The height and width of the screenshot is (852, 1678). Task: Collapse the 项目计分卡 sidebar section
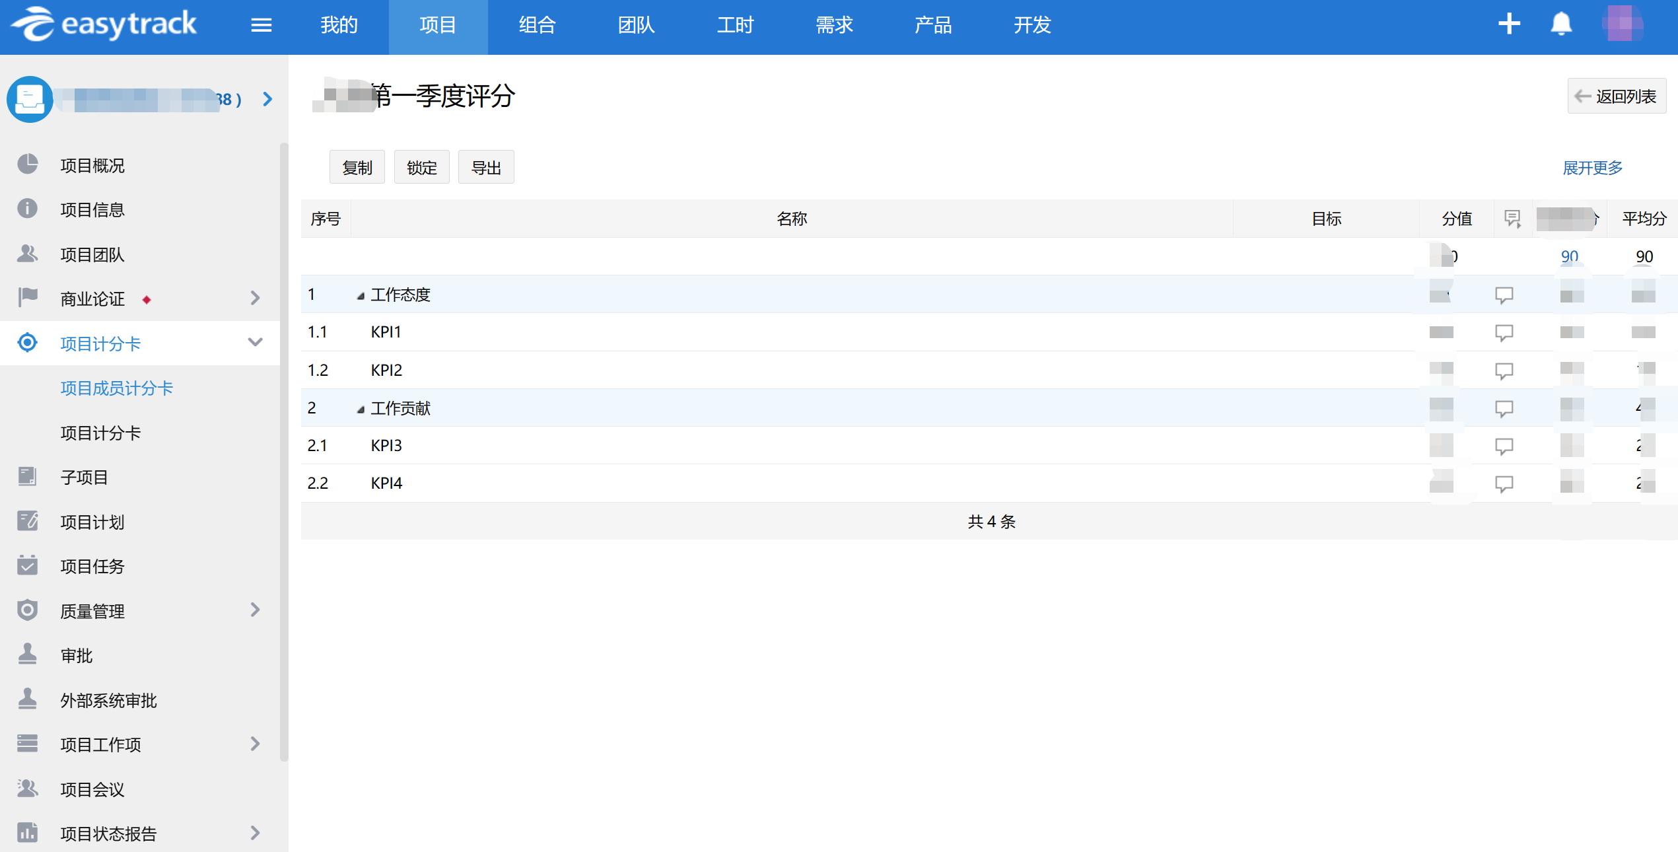click(x=255, y=343)
